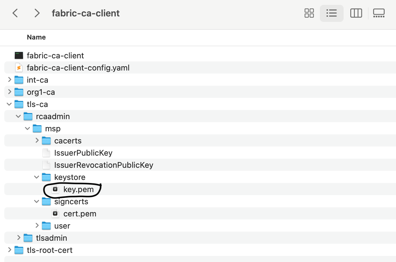
Task: Click the IssuerPublicKey file icon
Action: (46, 153)
